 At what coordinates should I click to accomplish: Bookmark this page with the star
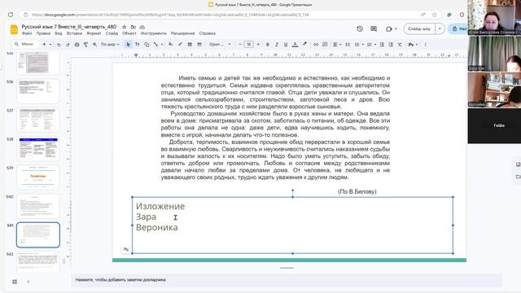434,15
